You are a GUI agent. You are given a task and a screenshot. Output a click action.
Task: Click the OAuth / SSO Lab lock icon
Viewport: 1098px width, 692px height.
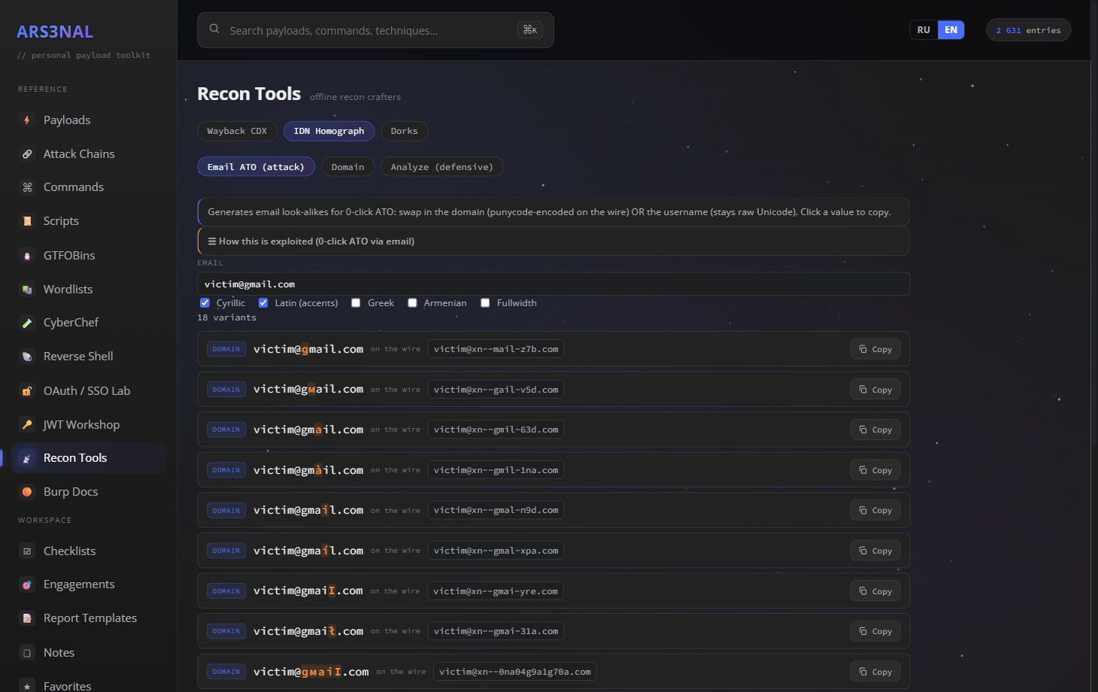(x=27, y=391)
